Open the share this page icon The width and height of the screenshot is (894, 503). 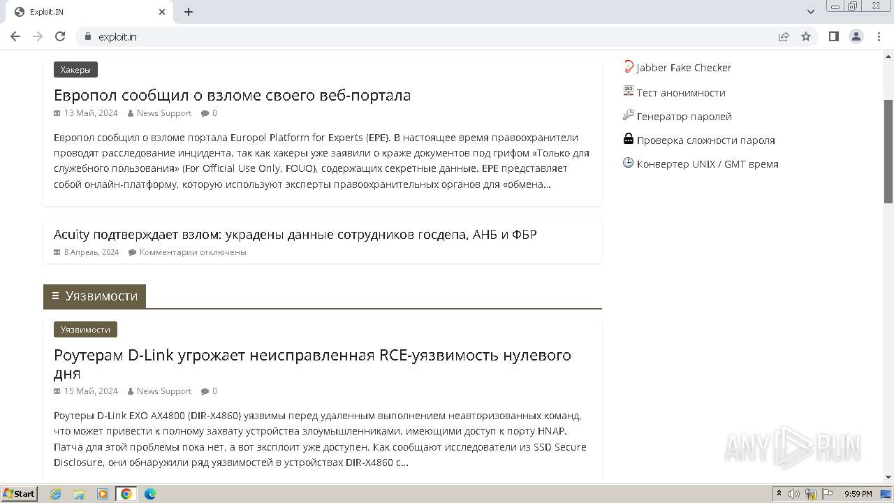point(784,36)
